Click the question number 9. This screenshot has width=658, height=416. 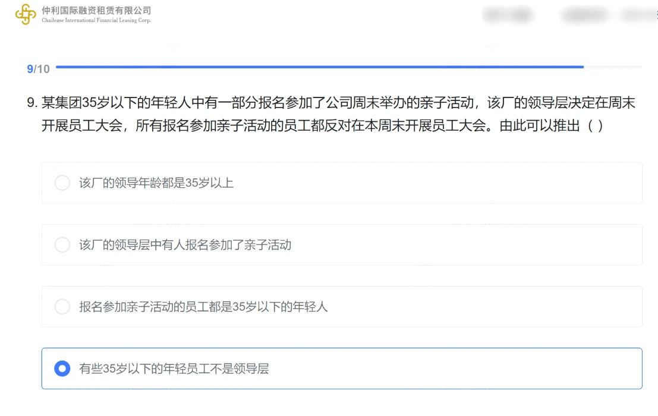point(32,103)
